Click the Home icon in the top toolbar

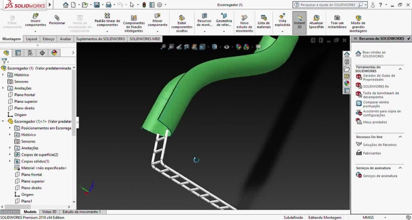[66, 5]
